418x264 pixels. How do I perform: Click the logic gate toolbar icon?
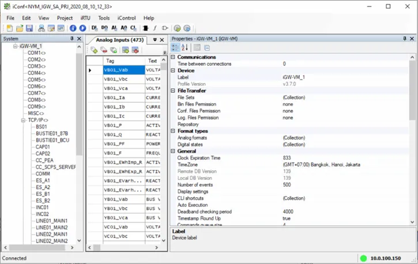165,28
